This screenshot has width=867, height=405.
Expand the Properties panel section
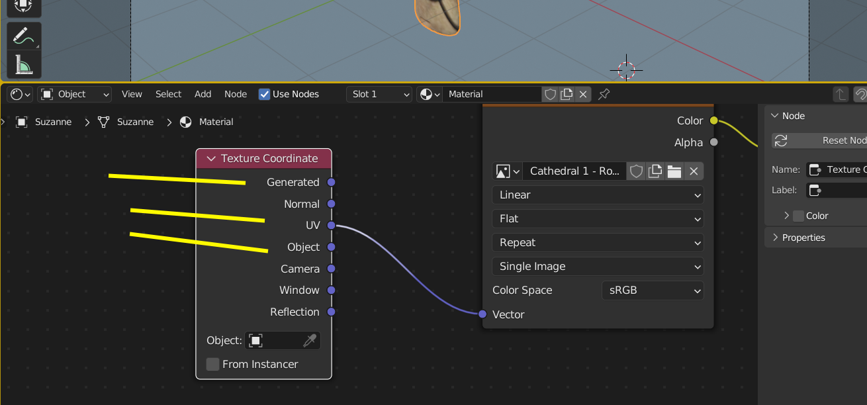click(x=803, y=238)
